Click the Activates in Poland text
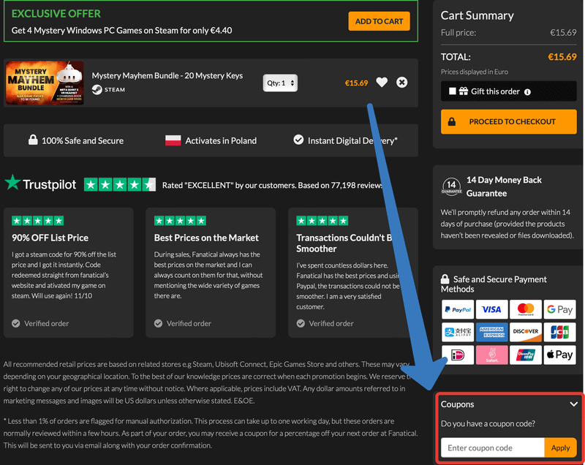This screenshot has height=465, width=585. pyautogui.click(x=221, y=140)
